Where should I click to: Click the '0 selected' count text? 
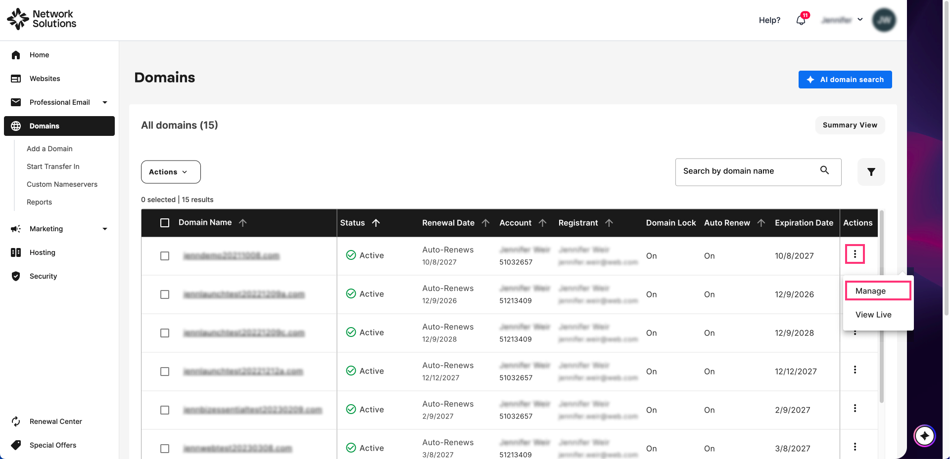pyautogui.click(x=158, y=200)
